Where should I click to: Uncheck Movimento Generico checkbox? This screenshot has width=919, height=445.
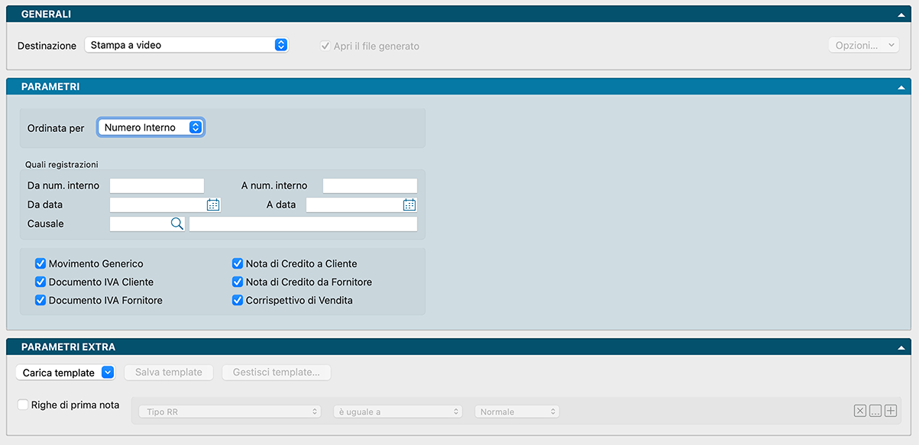(40, 264)
